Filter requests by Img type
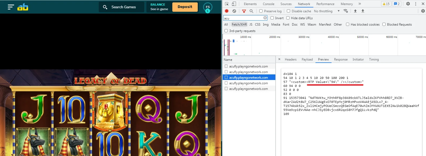Screen dimensions: 426x156 click(x=266, y=24)
